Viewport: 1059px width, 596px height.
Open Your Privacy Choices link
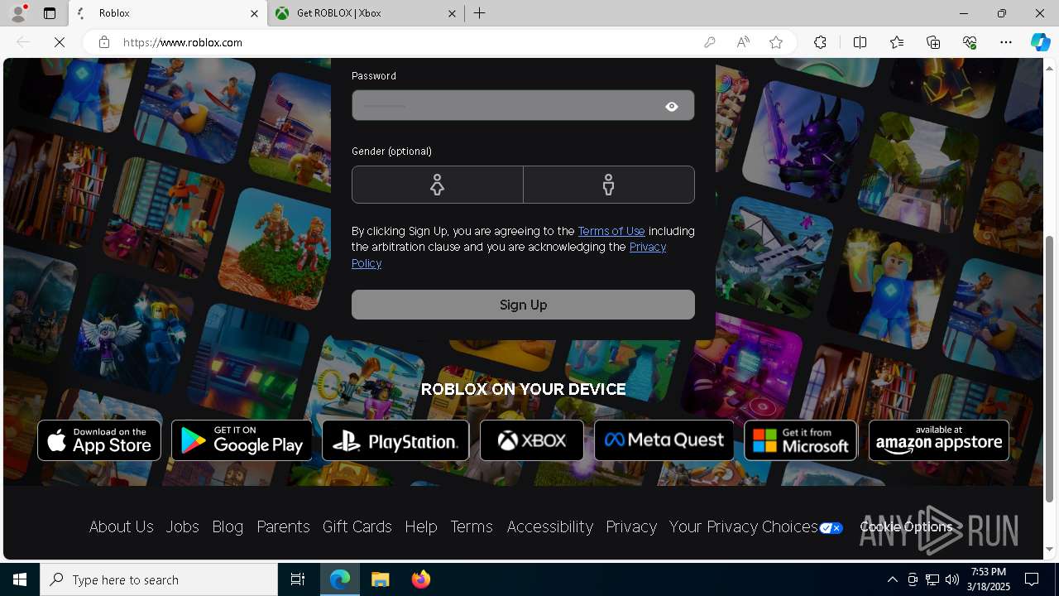click(755, 526)
